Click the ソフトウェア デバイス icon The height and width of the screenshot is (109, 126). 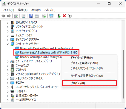[12, 31]
